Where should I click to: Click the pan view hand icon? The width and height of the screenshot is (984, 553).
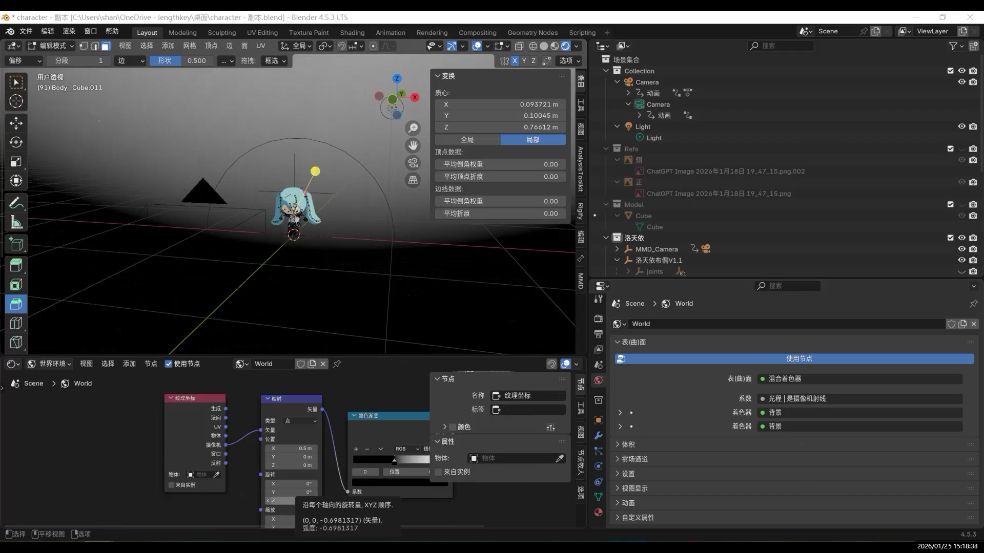(x=413, y=145)
